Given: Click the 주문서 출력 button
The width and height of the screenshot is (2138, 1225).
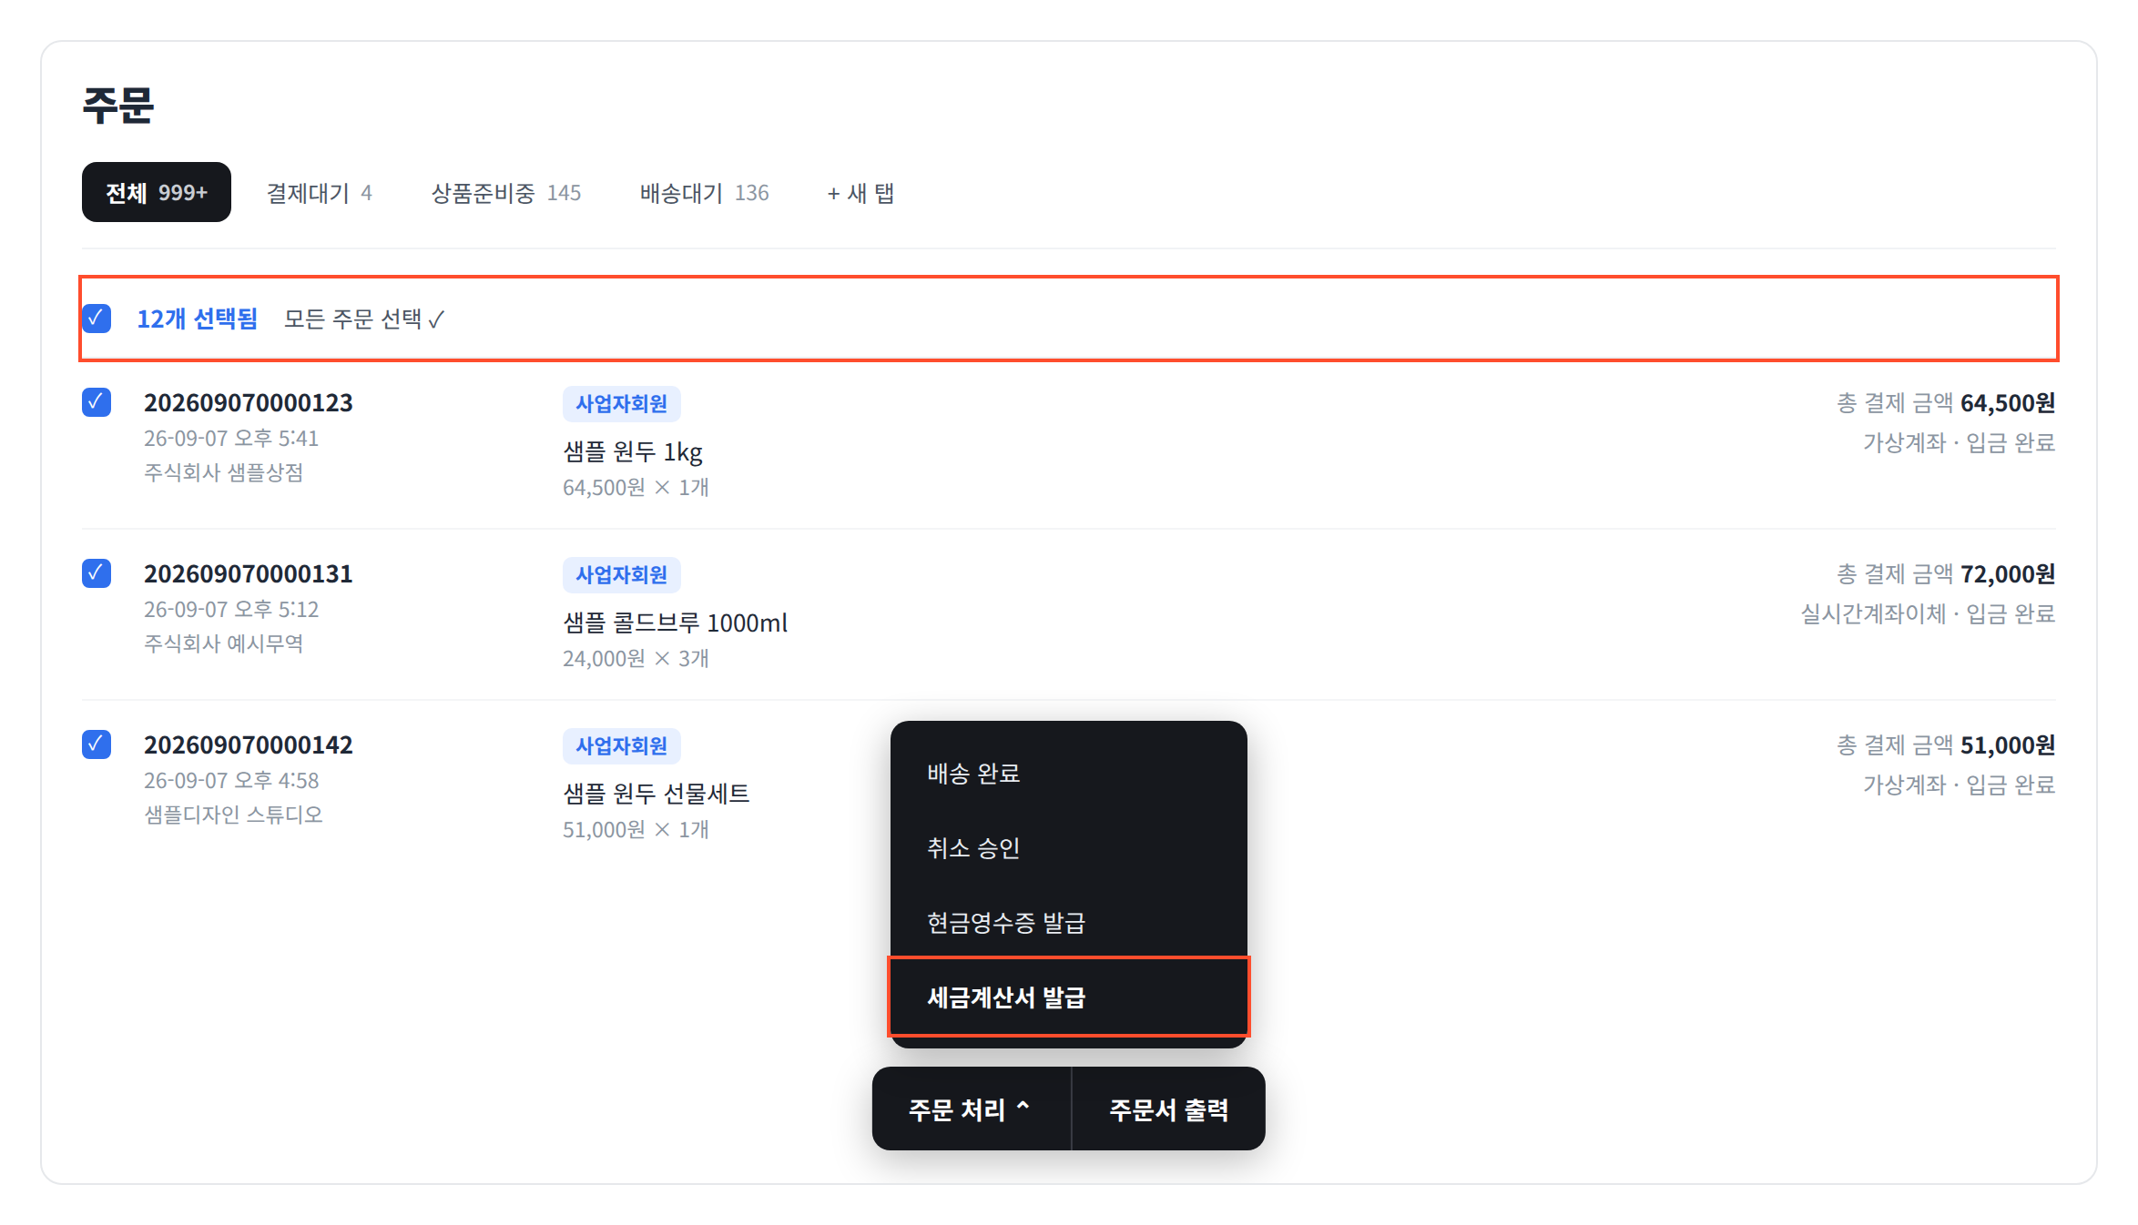Looking at the screenshot, I should [1169, 1109].
